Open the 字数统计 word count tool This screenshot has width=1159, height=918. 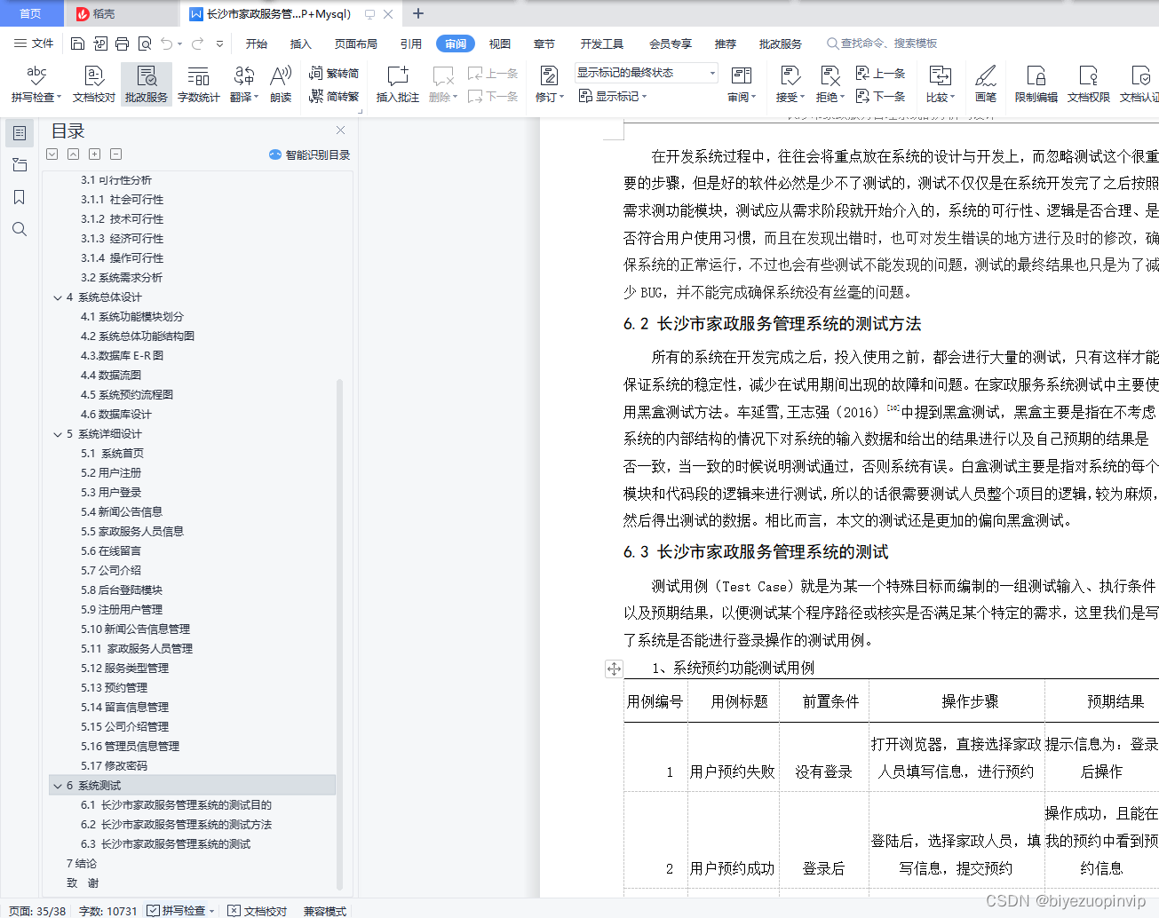[x=198, y=84]
